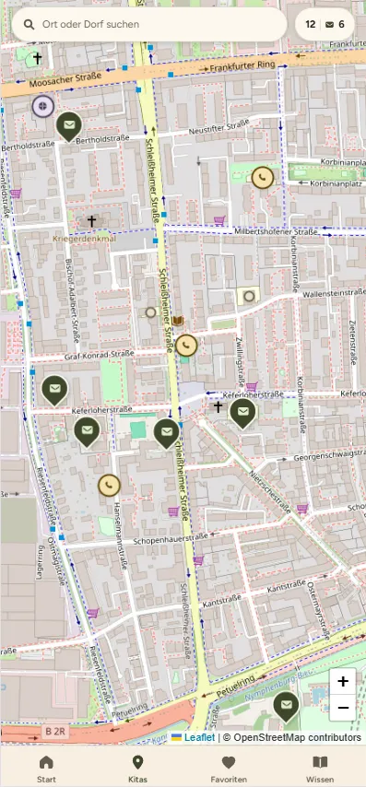The height and width of the screenshot is (787, 366).
Task: Click the 'Frankfurter Ring' street label
Action: (x=242, y=65)
